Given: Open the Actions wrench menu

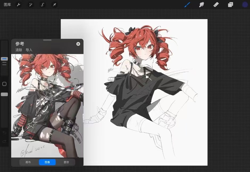Looking at the screenshot, I should [19, 5].
